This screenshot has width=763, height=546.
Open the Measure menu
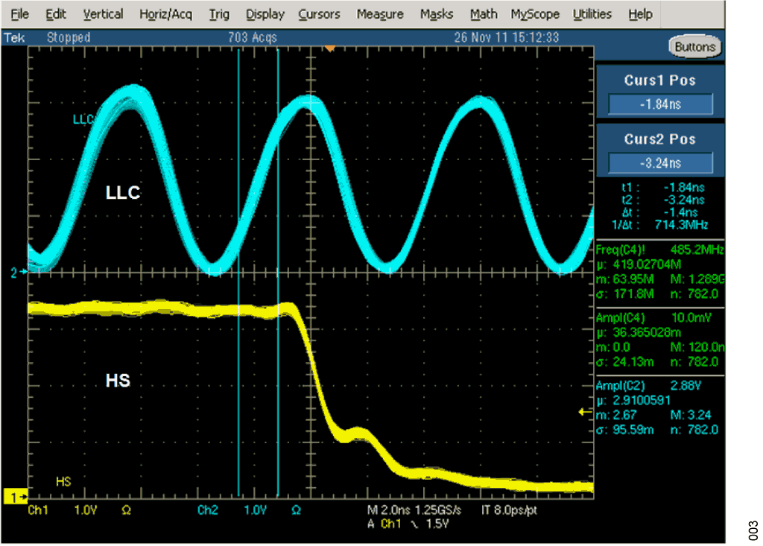pos(380,14)
